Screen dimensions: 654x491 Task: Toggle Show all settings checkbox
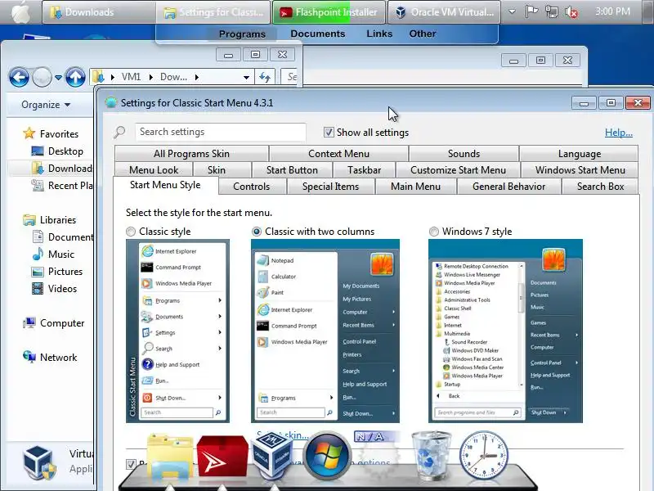(329, 133)
